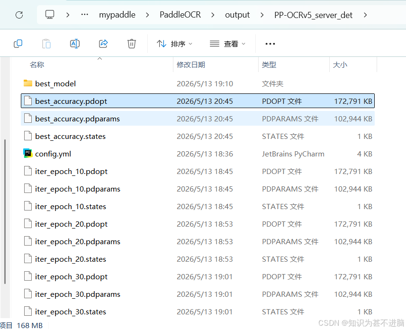Click the Copy toolbar icon
The height and width of the screenshot is (330, 406).
pos(18,44)
